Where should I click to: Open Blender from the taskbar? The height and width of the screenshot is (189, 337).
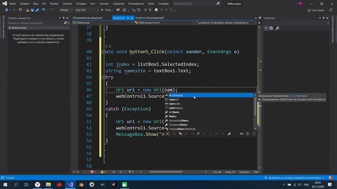81,184
